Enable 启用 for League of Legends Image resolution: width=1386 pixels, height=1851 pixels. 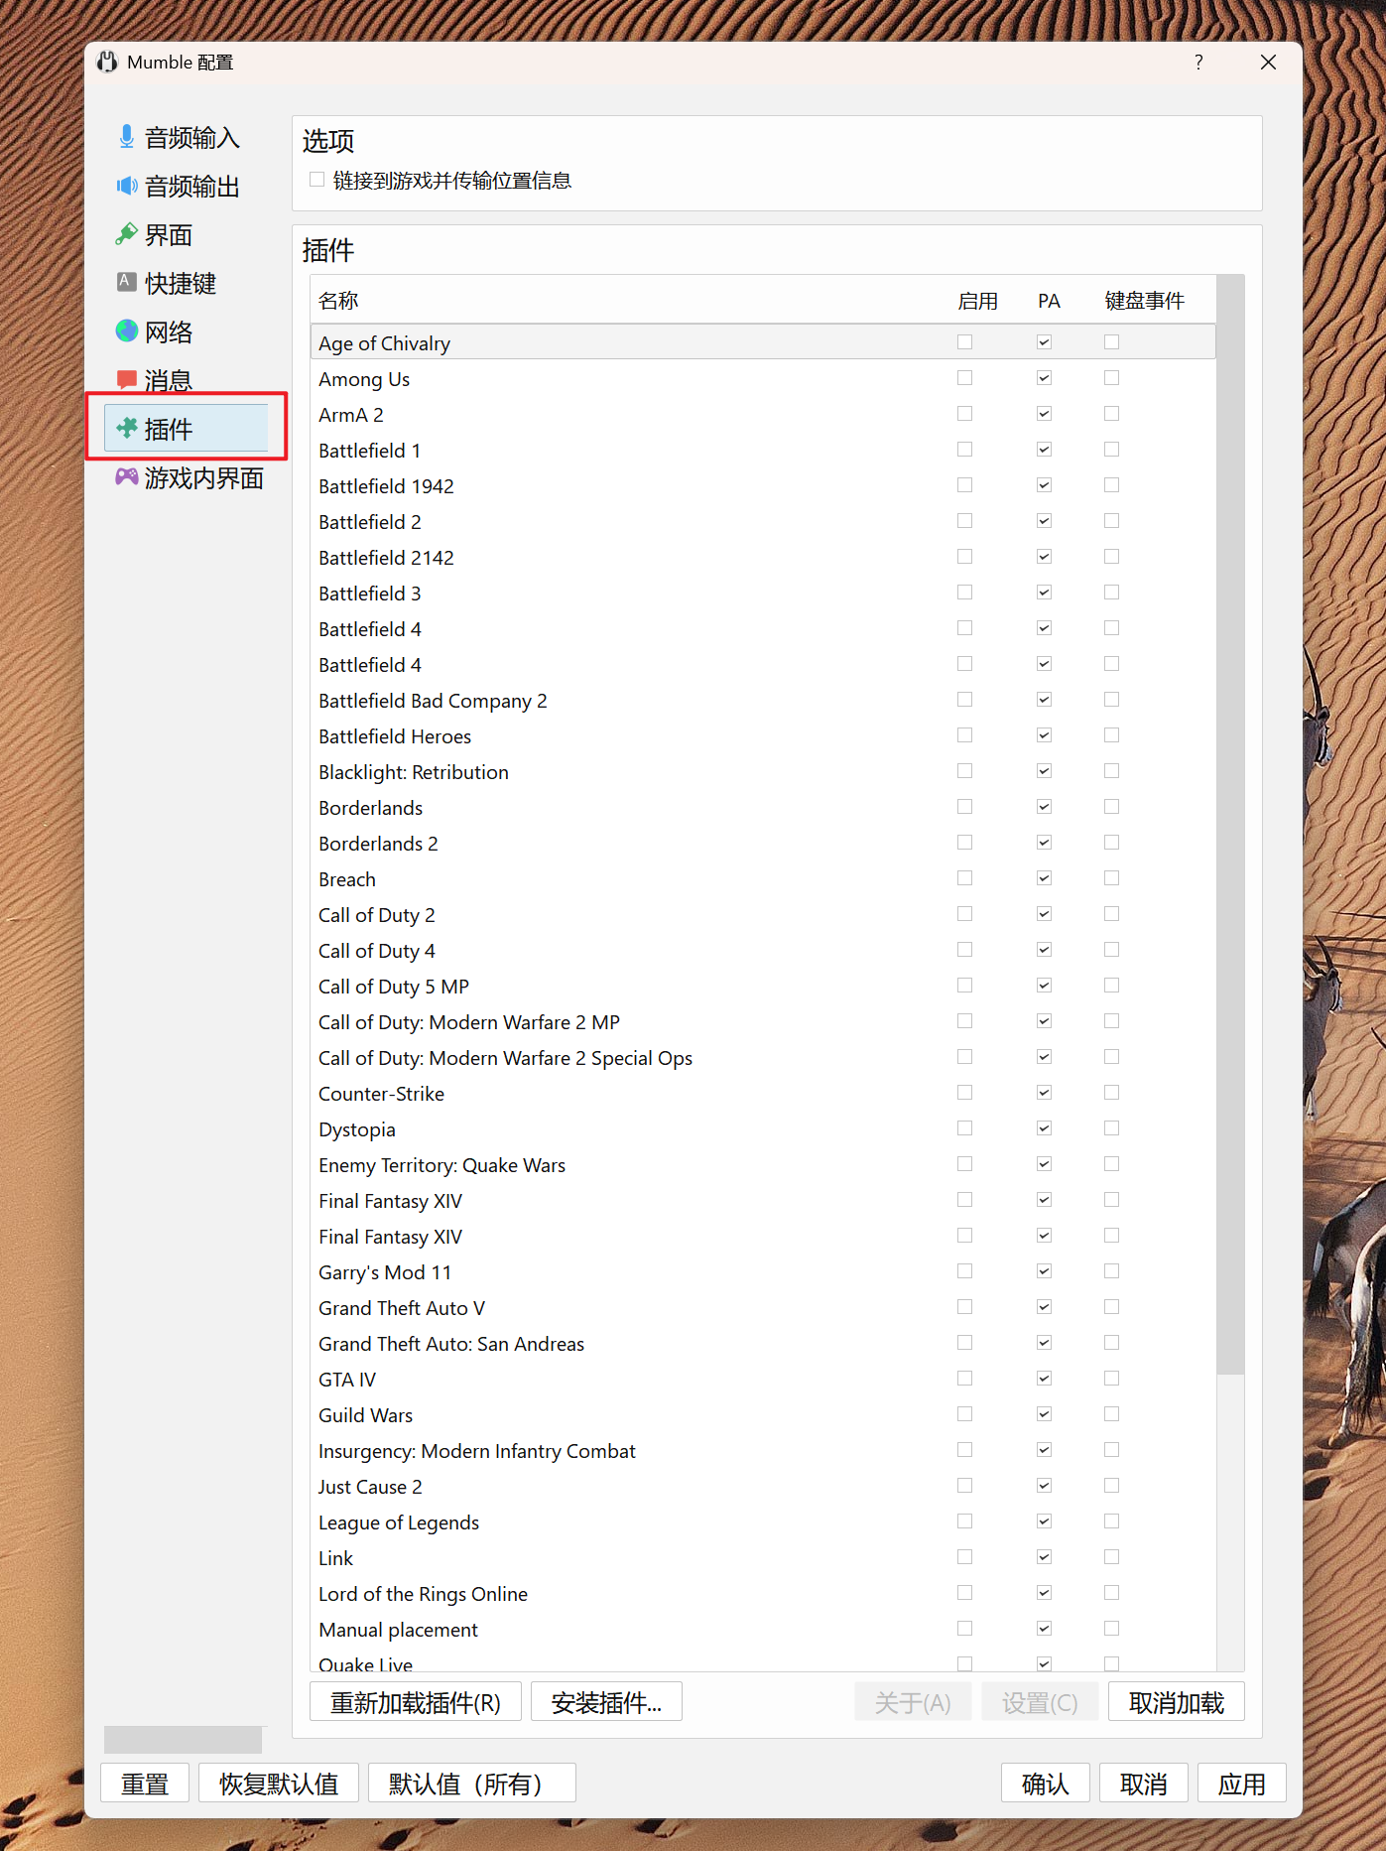(x=964, y=1521)
